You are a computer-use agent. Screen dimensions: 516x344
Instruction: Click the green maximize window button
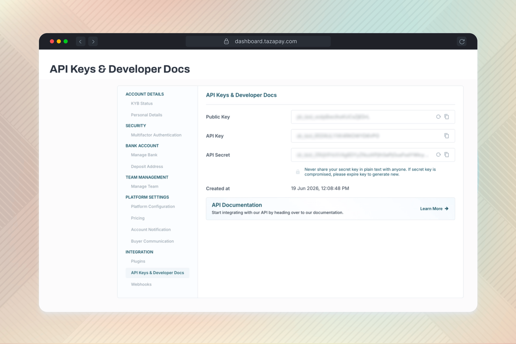(x=66, y=42)
